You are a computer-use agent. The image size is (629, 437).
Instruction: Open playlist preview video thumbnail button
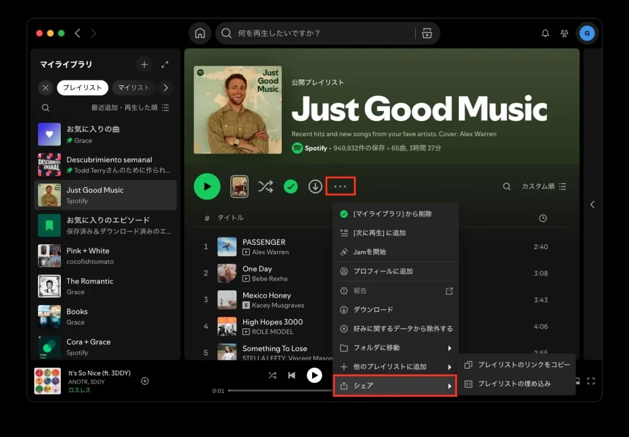point(239,187)
